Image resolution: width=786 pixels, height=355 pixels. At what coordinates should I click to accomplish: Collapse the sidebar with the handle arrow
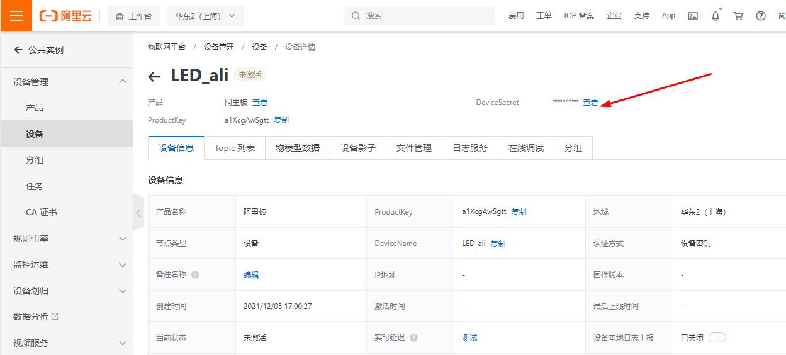138,213
